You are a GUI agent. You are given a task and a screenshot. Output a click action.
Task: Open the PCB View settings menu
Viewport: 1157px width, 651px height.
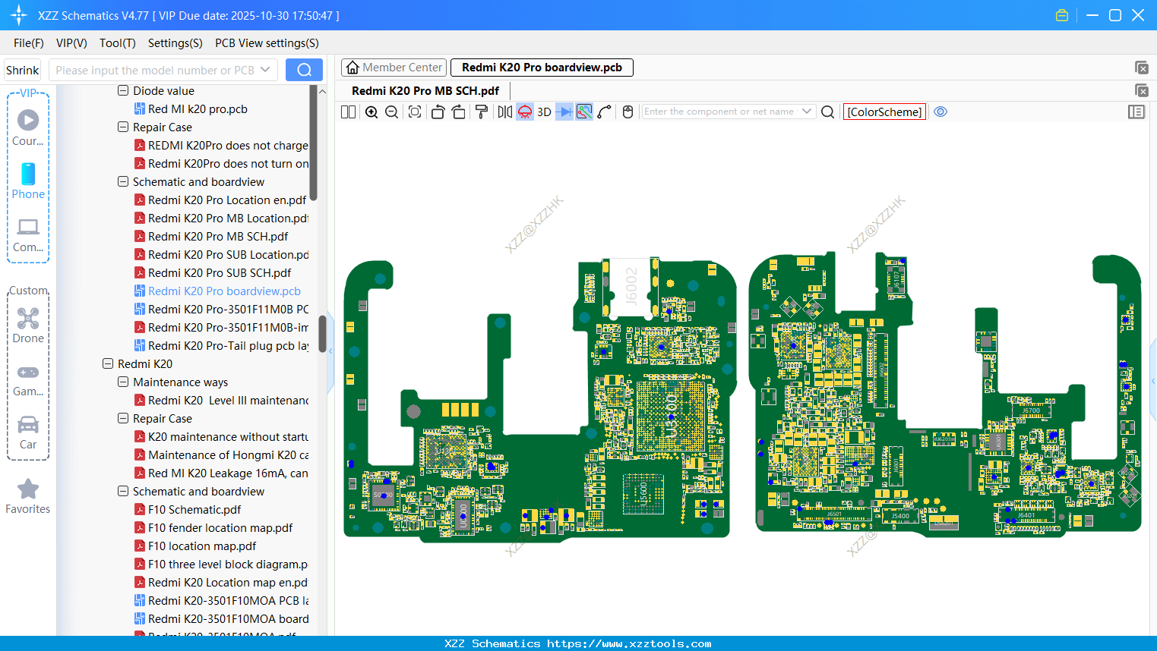[x=267, y=43]
